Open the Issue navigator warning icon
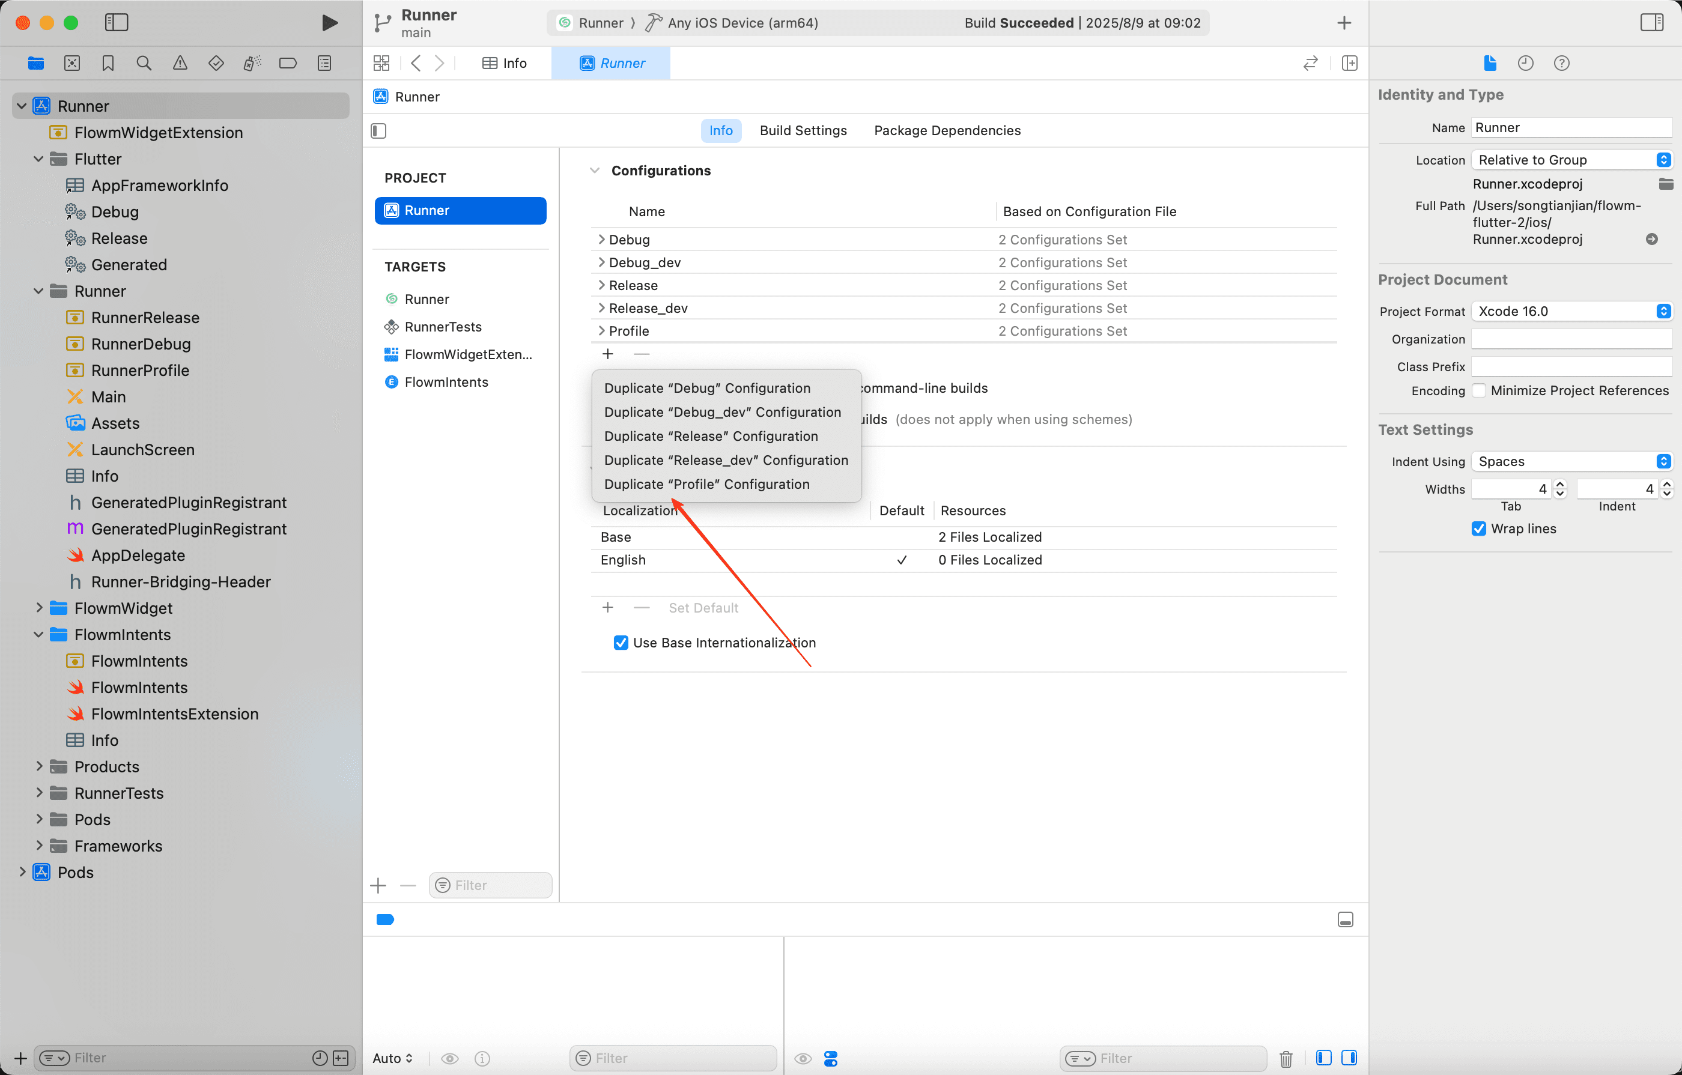Viewport: 1682px width, 1075px height. (x=180, y=63)
